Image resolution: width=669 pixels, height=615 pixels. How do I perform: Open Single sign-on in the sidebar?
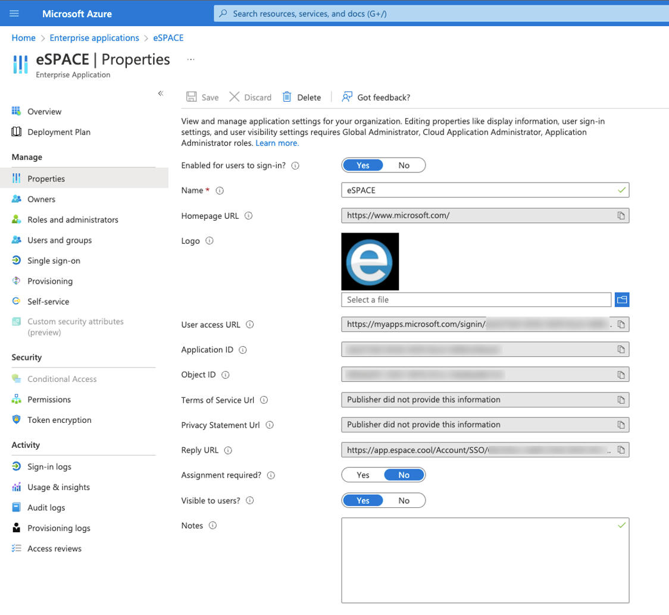54,261
